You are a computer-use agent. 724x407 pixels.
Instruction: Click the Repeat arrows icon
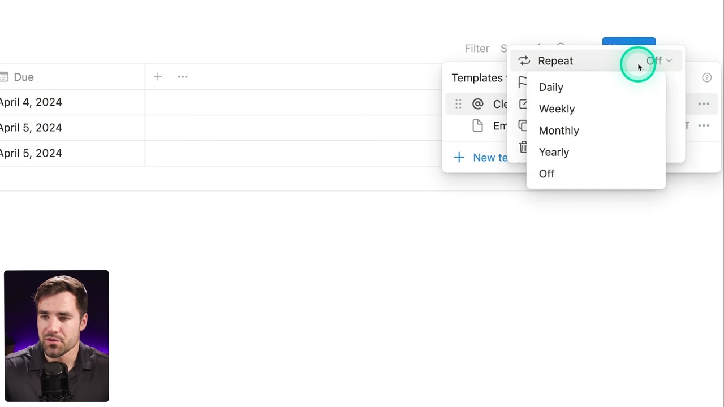[524, 60]
